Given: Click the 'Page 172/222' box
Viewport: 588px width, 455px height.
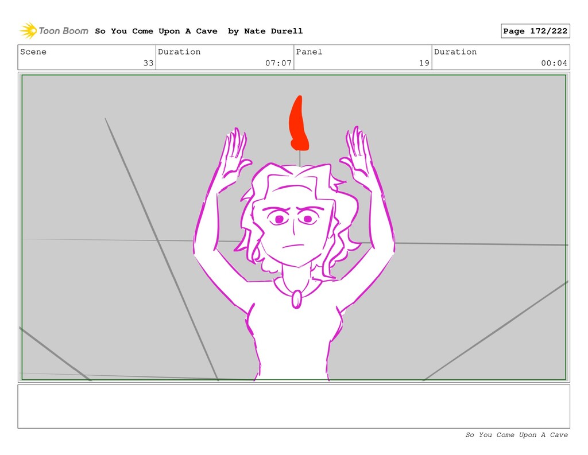Looking at the screenshot, I should point(535,31).
